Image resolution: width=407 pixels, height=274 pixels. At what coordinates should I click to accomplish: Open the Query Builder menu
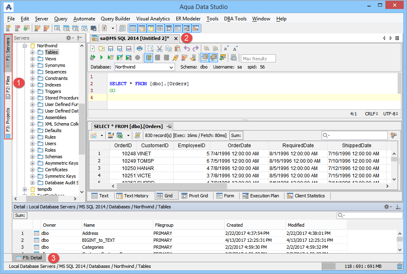click(116, 19)
